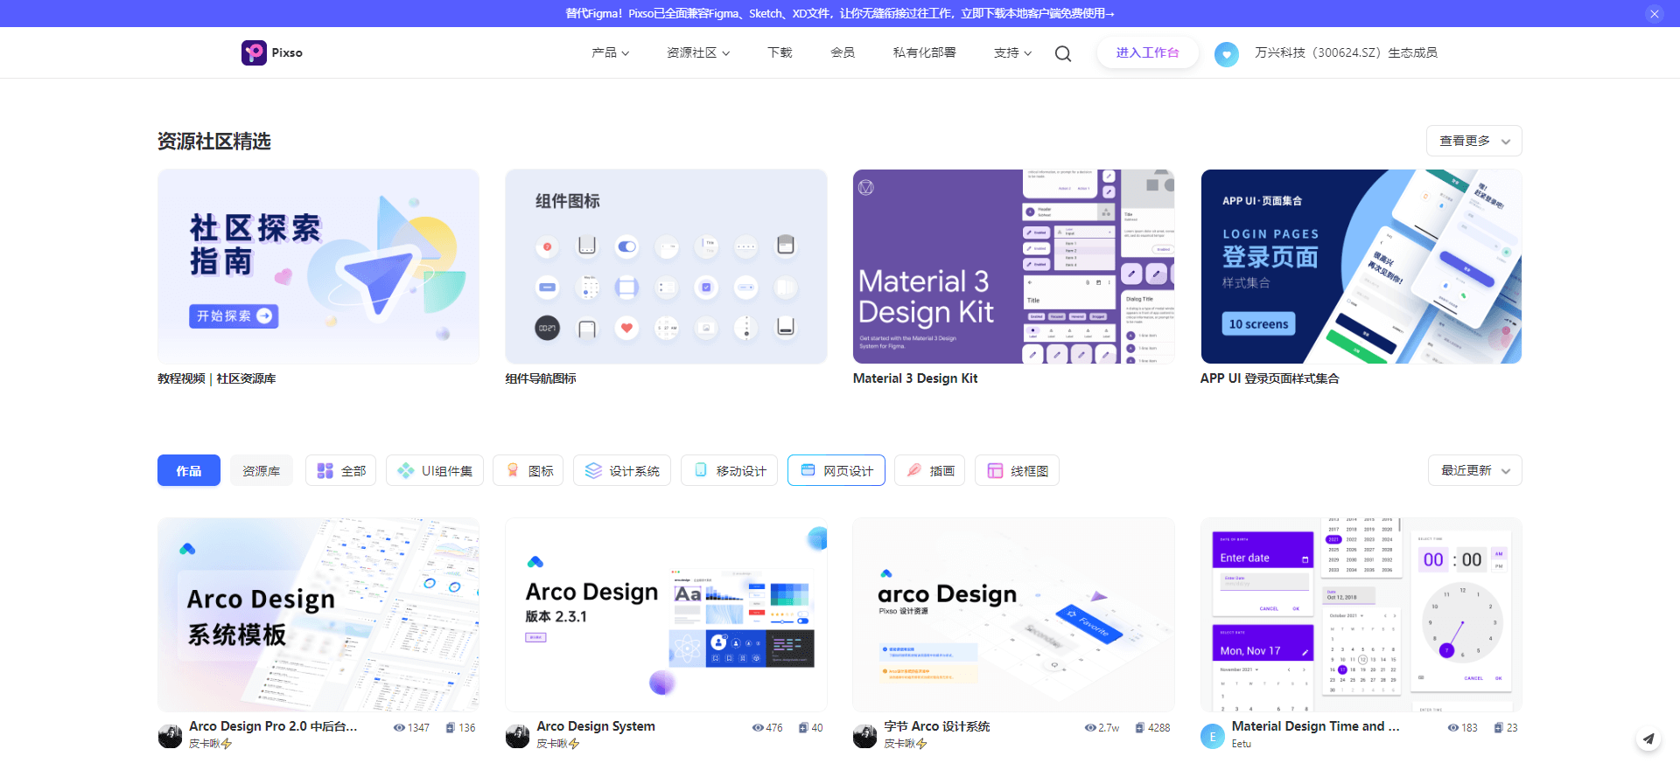This screenshot has height=770, width=1680.
Task: Select the 全部 category icon filter
Action: (341, 470)
